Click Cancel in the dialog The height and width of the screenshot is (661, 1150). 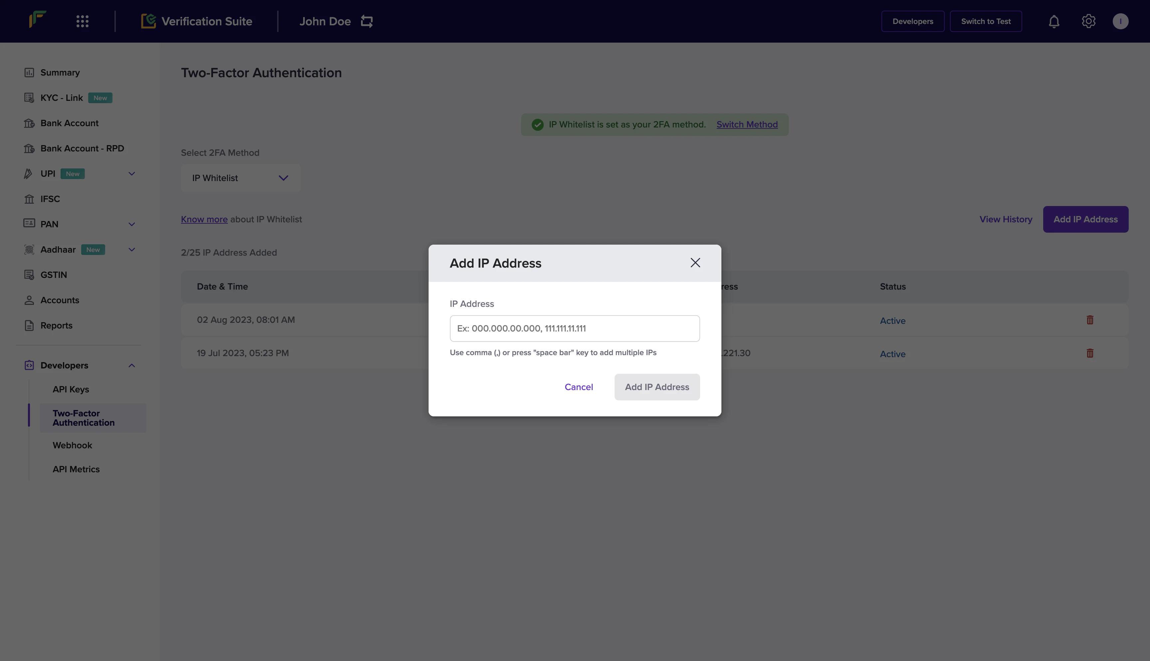[x=579, y=387]
